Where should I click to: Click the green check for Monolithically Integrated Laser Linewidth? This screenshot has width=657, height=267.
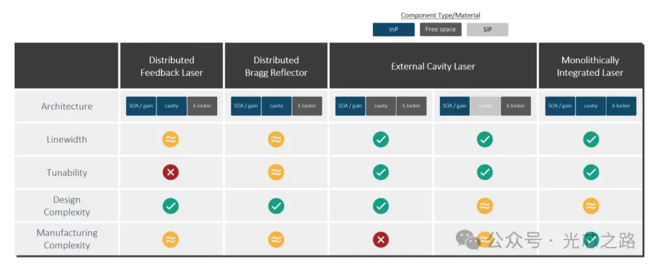tap(591, 139)
